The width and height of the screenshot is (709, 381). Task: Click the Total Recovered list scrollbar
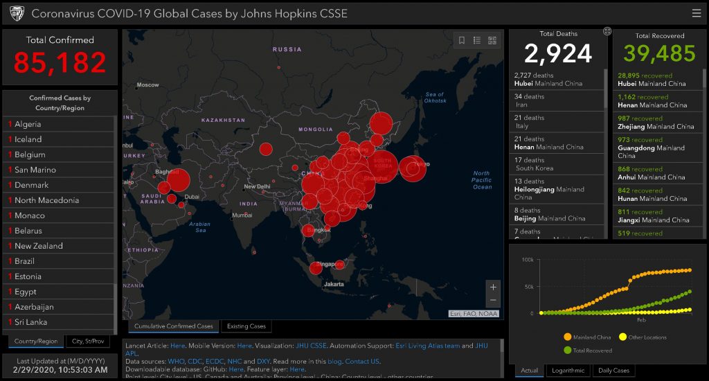tap(704, 79)
